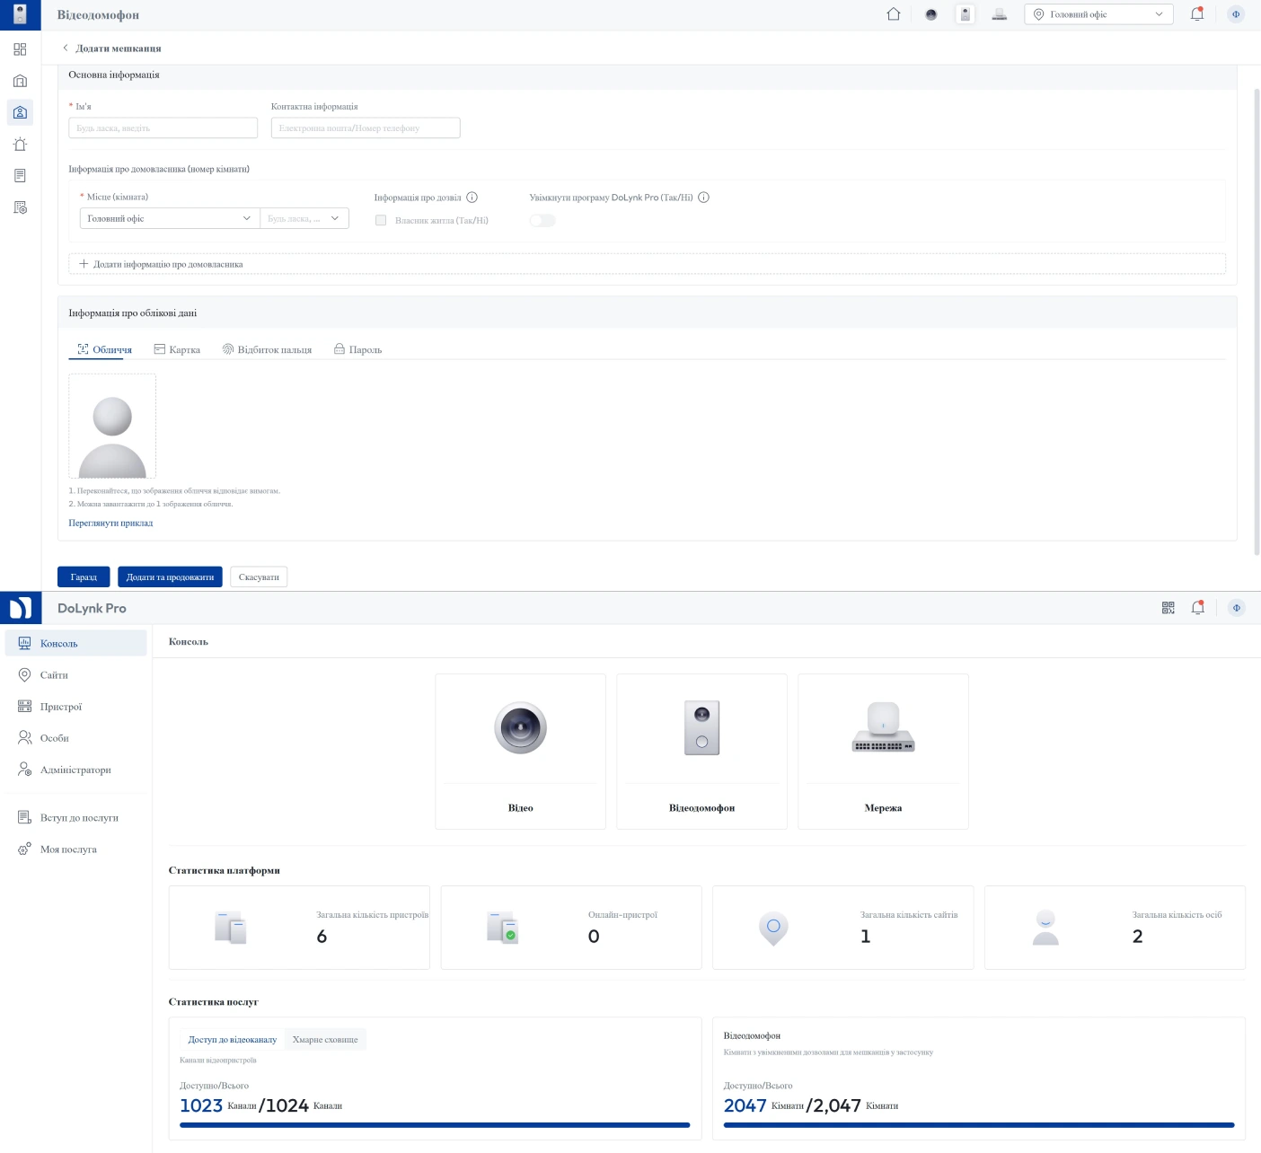Open the Відеодомофон console tile
This screenshot has width=1261, height=1153.
click(x=701, y=751)
